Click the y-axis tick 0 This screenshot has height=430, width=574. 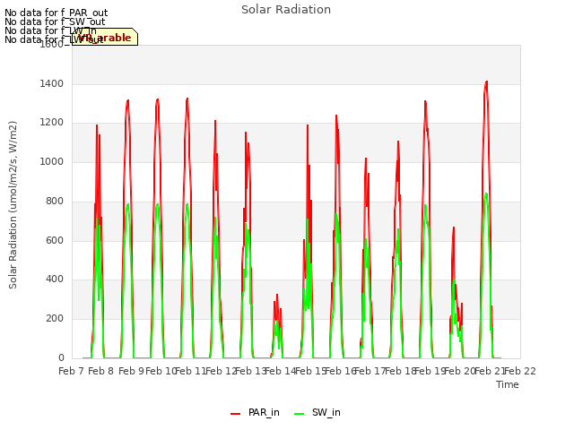click(61, 357)
